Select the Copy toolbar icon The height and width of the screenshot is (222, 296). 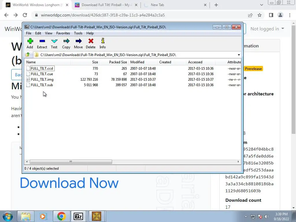[x=66, y=43]
